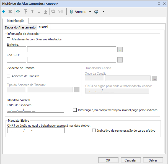
Task: Go to first record arrow icon
Action: 26,12
